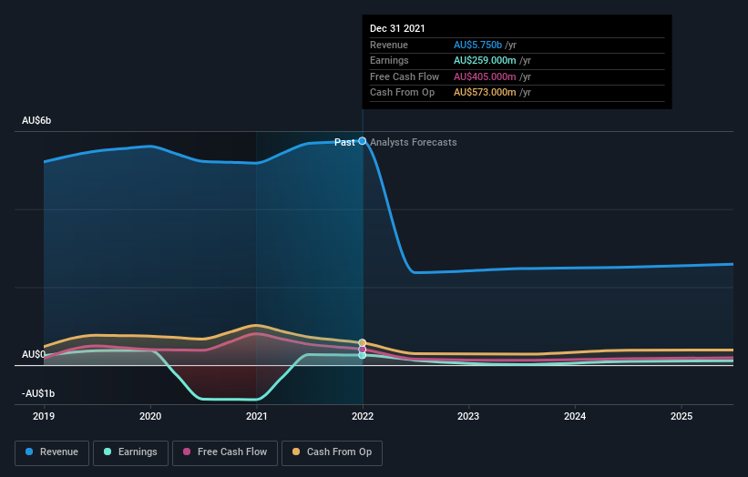Select the teal Earnings data point marker

363,355
